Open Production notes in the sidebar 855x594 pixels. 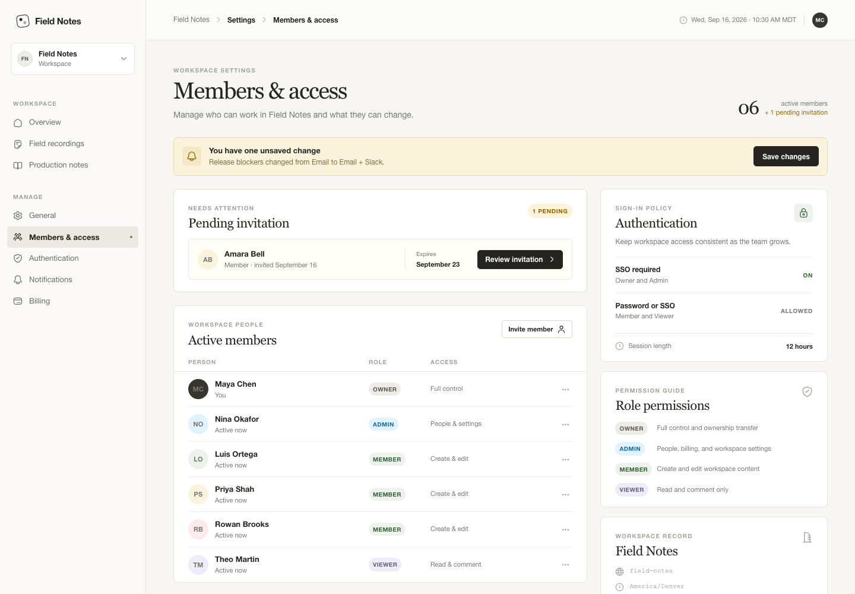point(72,165)
